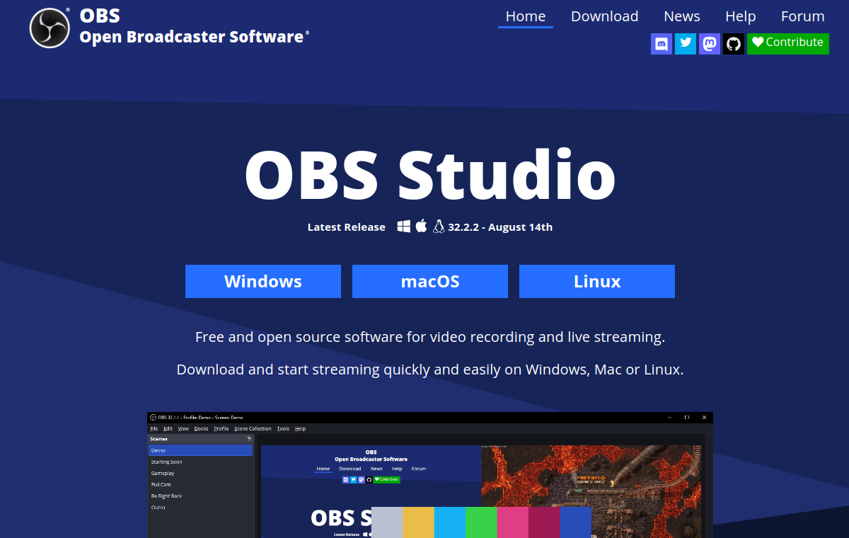Click the Windows logo beside Latest Release
The height and width of the screenshot is (538, 849).
[x=404, y=227]
